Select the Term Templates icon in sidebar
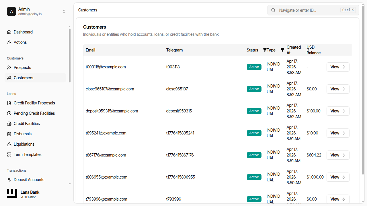 pos(9,154)
